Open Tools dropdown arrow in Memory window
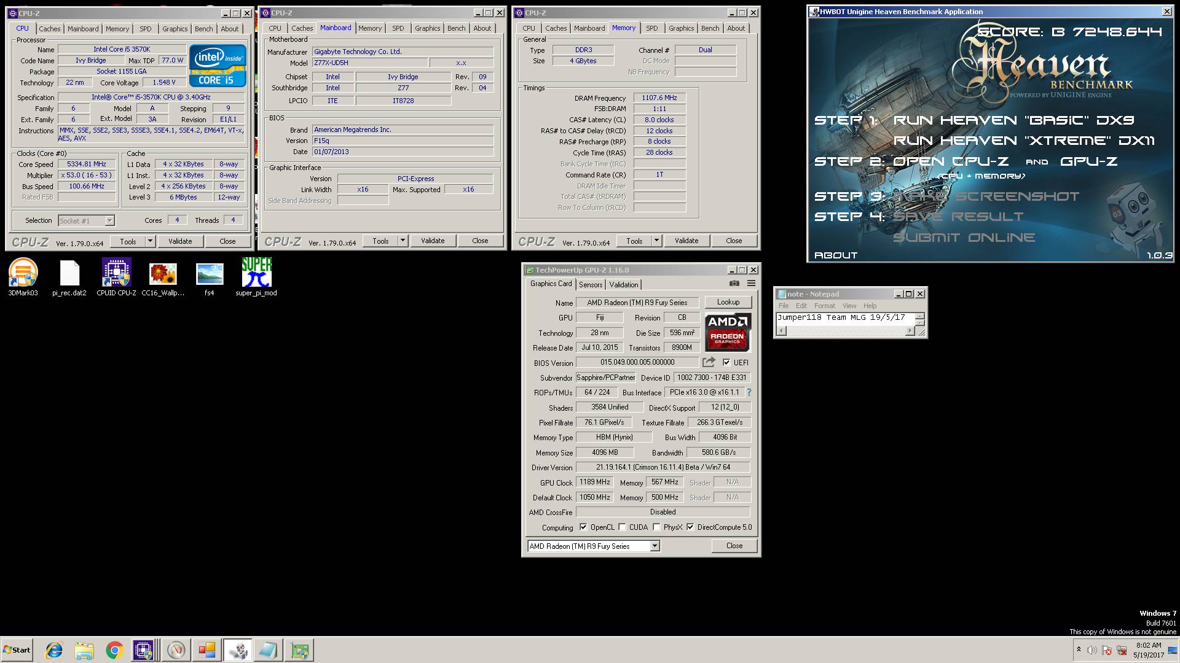This screenshot has height=663, width=1180. point(656,241)
